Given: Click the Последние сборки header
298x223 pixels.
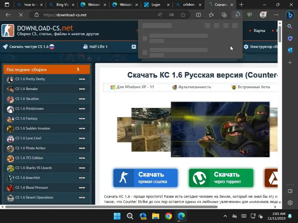Looking at the screenshot, I should tap(47, 69).
